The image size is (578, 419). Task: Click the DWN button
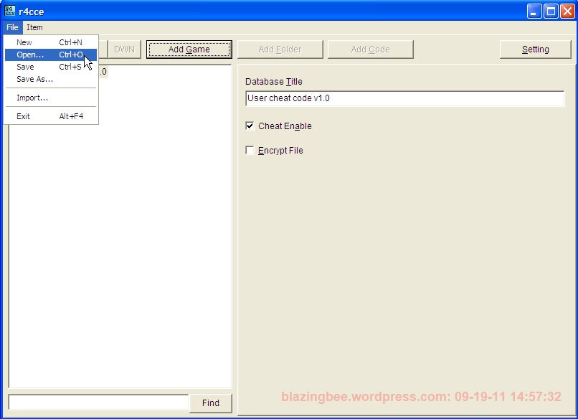click(125, 50)
